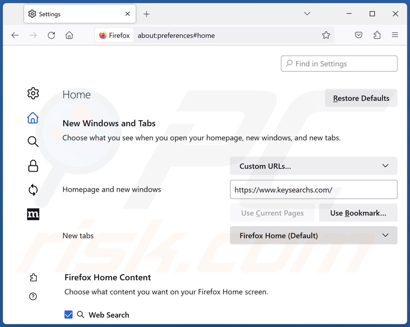Close the Firefox window

pos(395,13)
